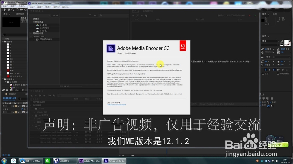This screenshot has width=293, height=164.
Task: Click the queue Add Source plus icon
Action: (x=133, y=16)
